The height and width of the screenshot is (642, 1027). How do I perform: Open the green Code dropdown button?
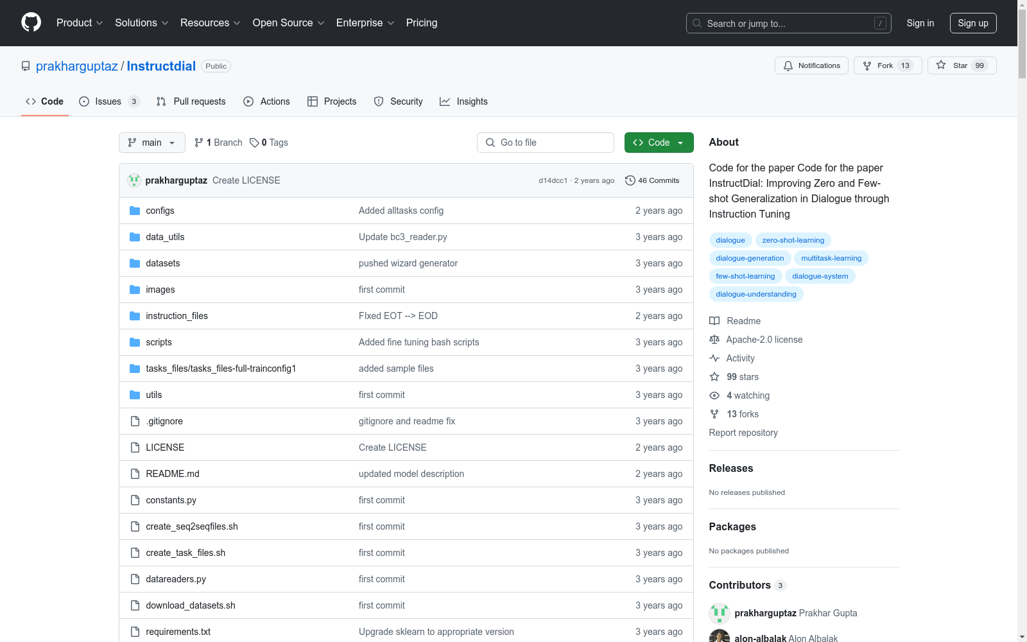(659, 143)
